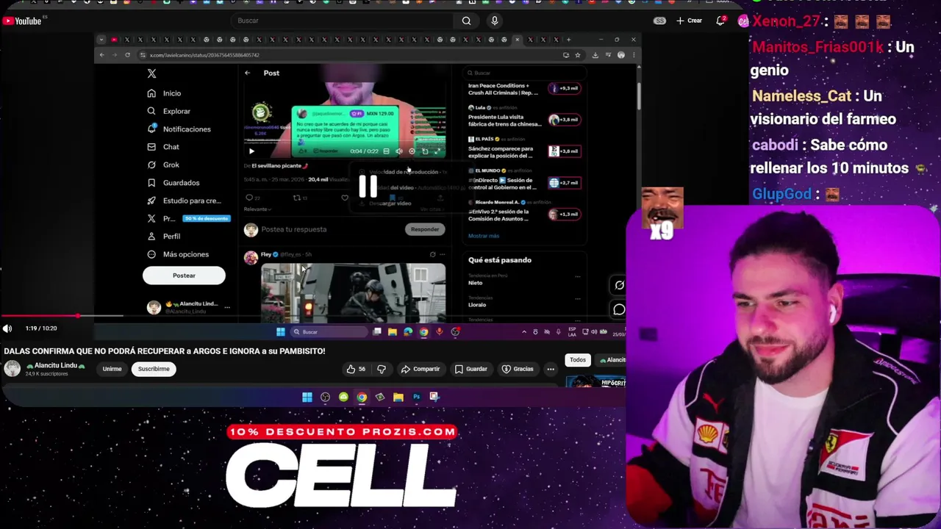Click the YouTube search magnifier button
Viewport: 941px width, 529px height.
click(466, 21)
